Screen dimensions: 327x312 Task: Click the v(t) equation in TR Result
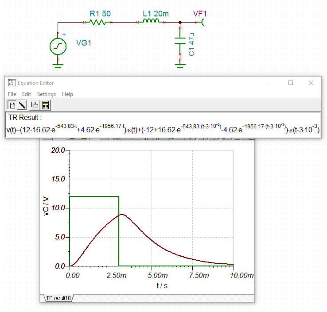click(x=160, y=129)
